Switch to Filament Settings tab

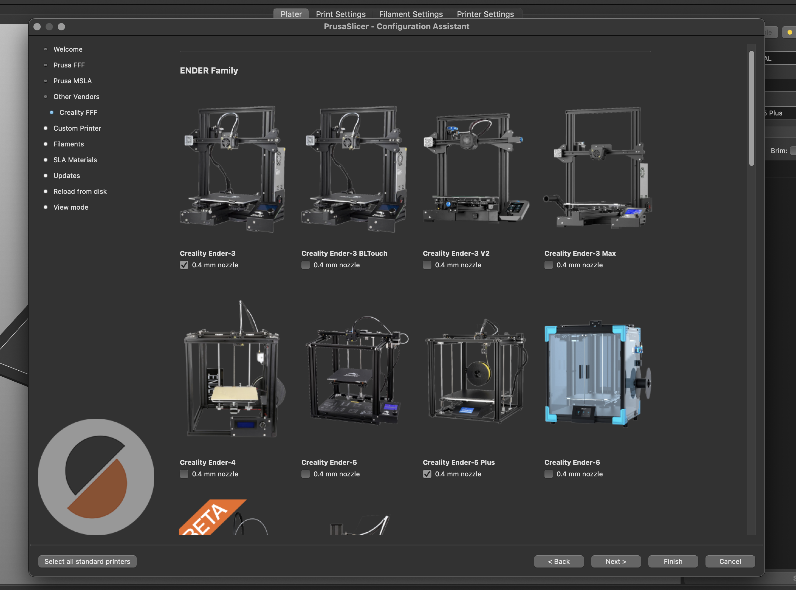coord(411,14)
